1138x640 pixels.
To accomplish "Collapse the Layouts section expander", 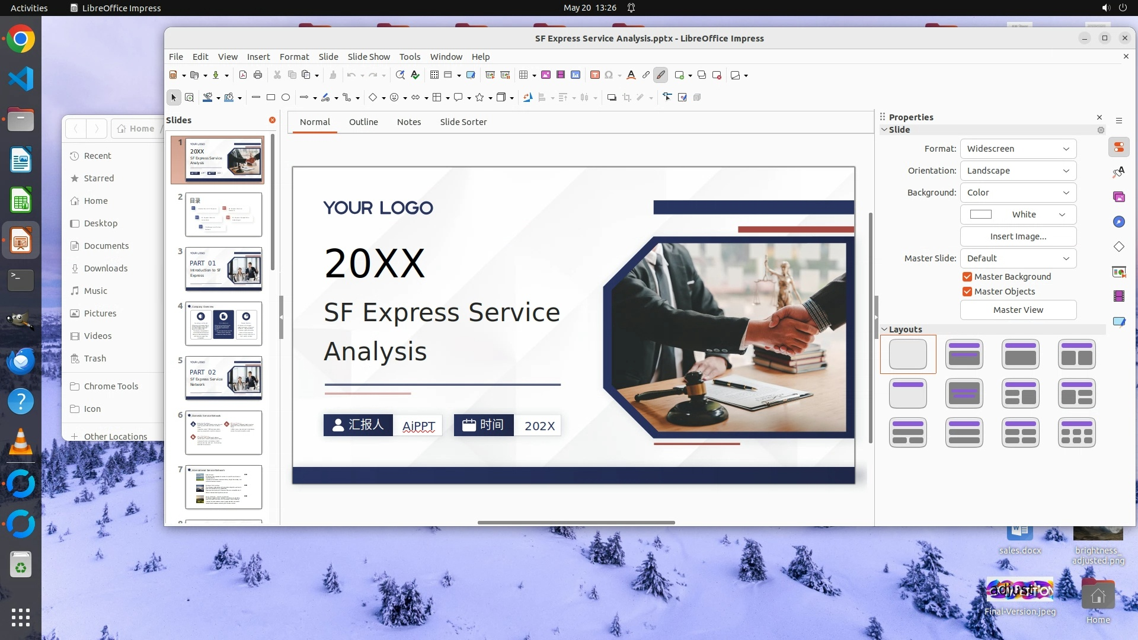I will pyautogui.click(x=884, y=329).
